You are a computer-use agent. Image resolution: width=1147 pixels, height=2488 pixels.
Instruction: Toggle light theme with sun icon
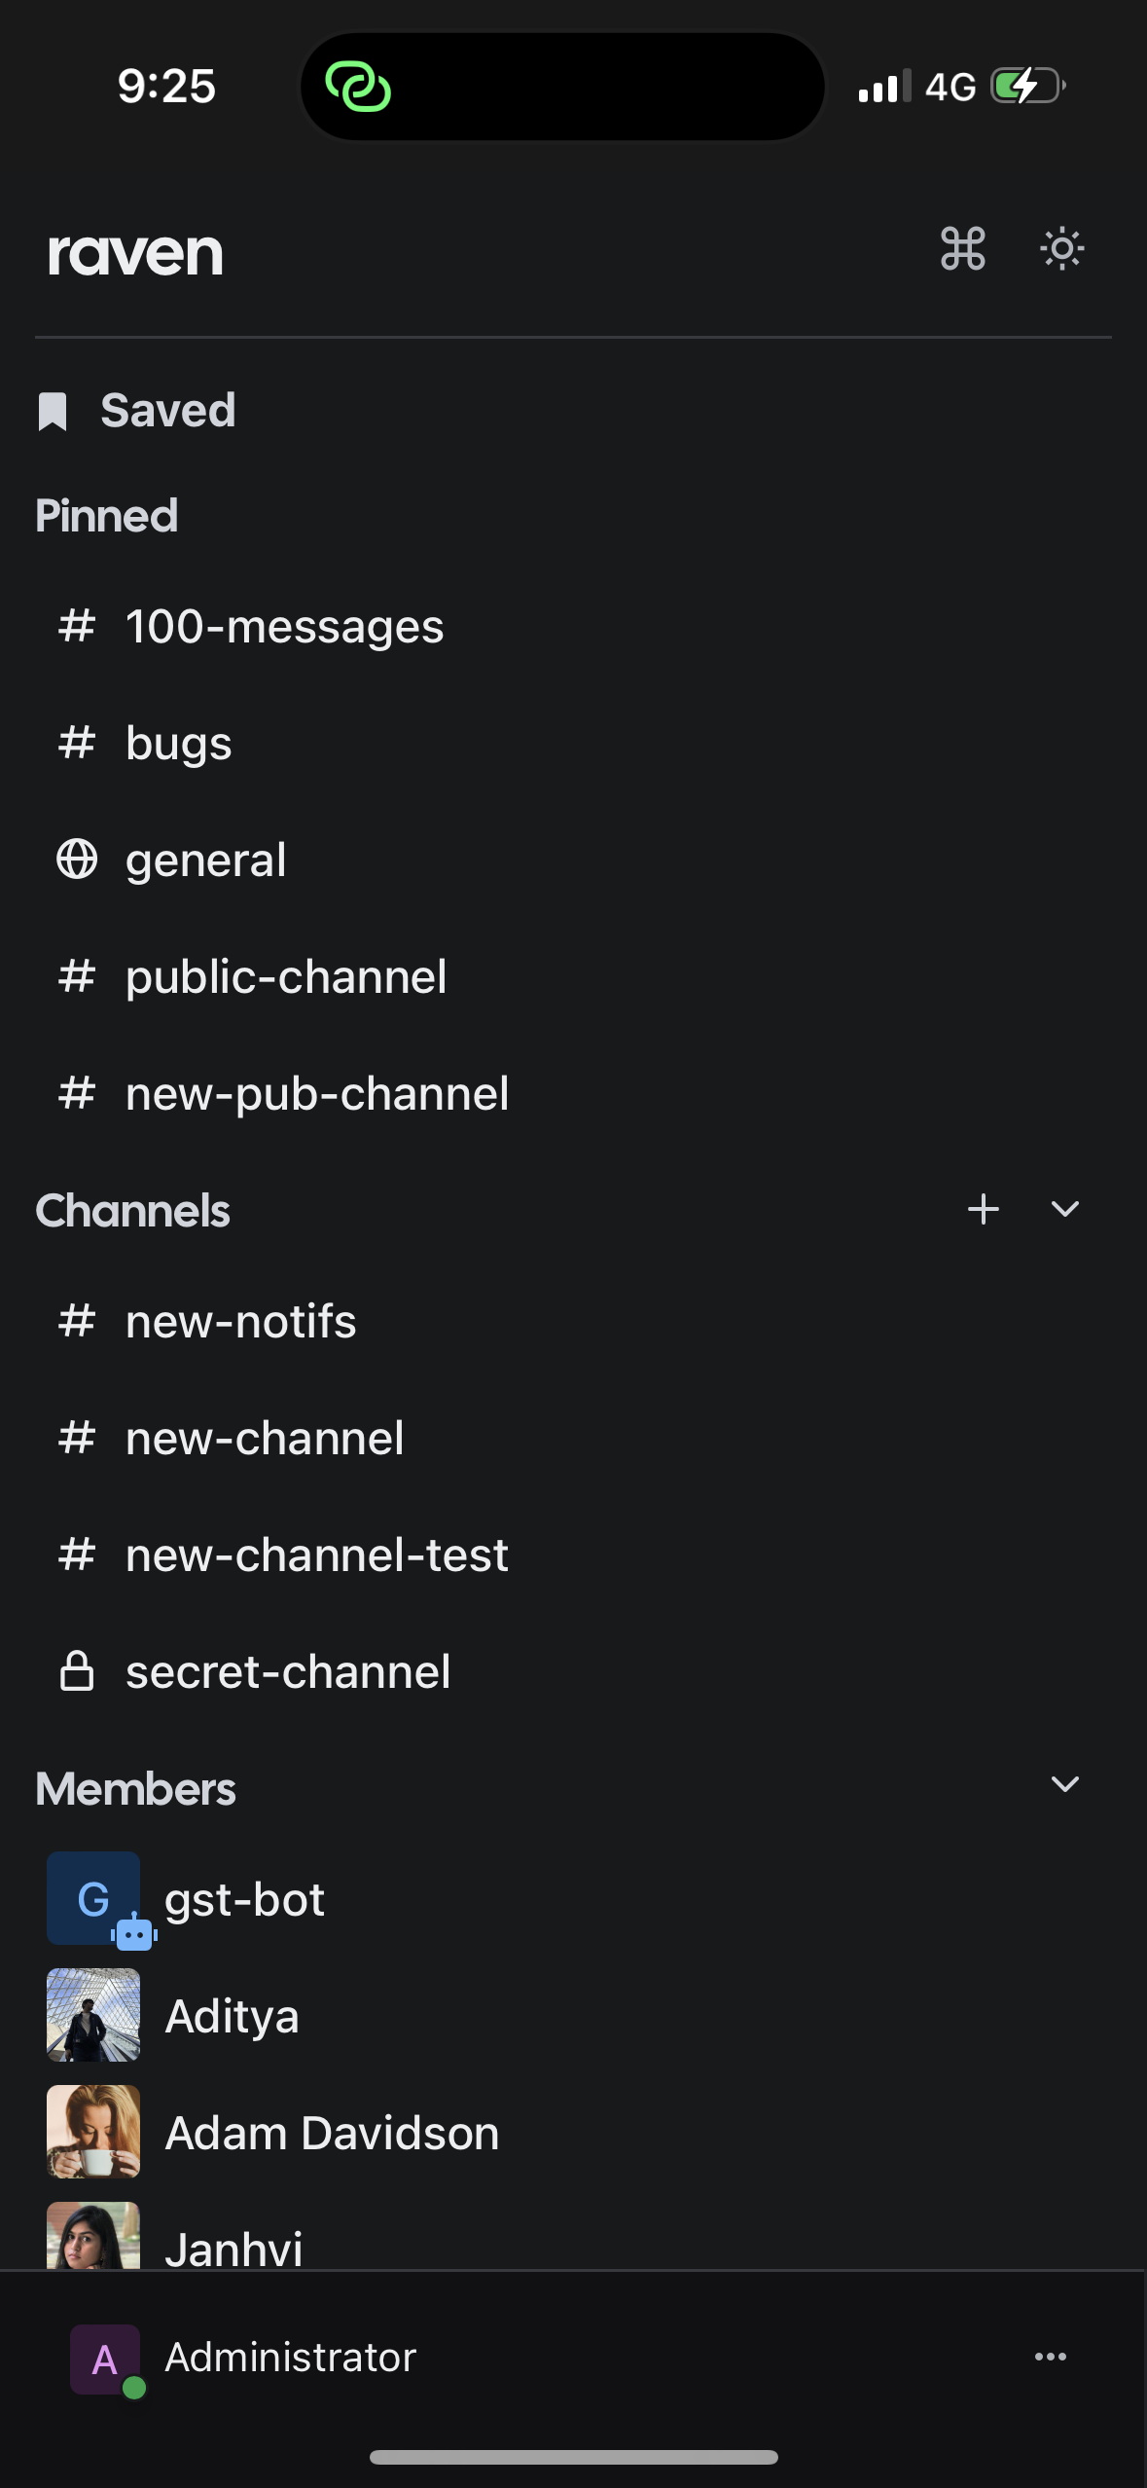pos(1061,249)
